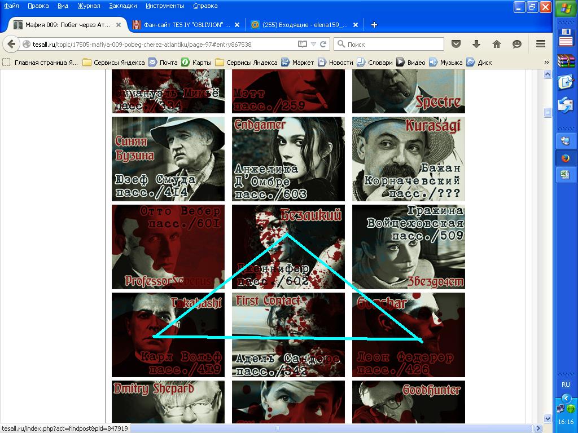Switch the RU language indicator

566,385
